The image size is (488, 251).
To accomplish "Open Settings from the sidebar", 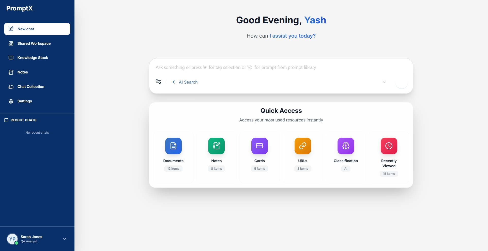I will (x=25, y=101).
